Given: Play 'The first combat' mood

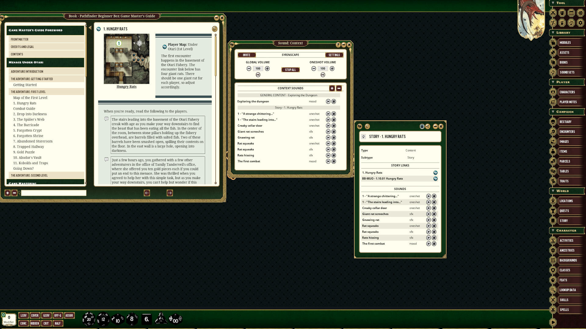Looking at the screenshot, I should [x=328, y=161].
